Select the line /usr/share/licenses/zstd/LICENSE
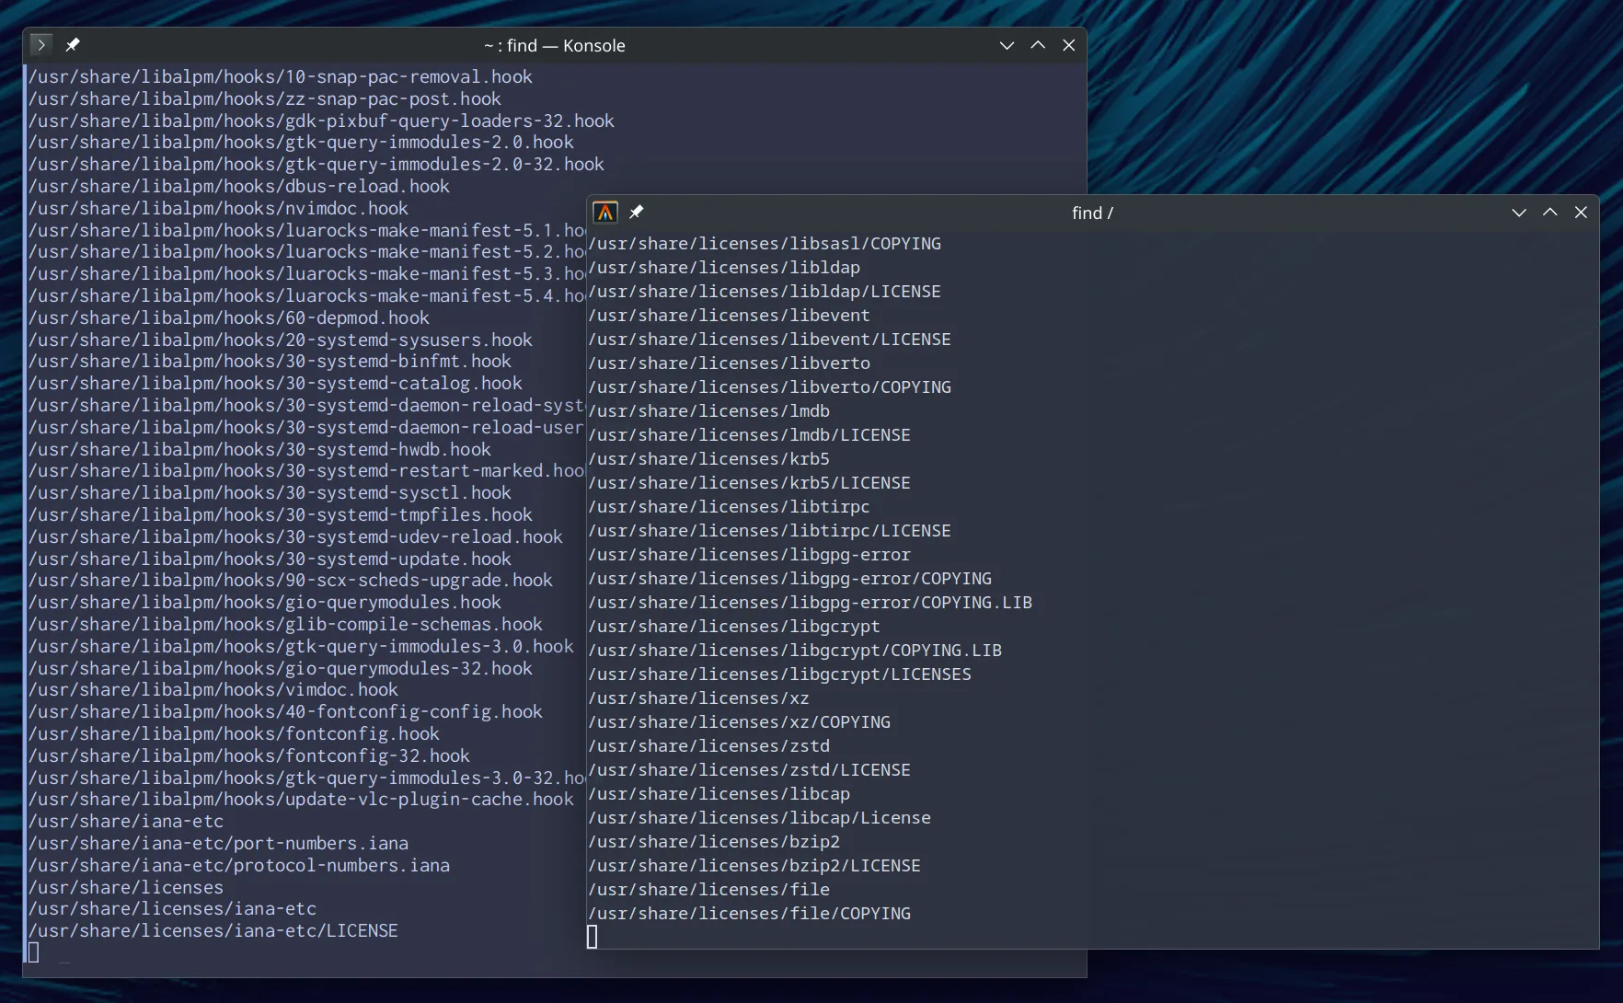Screen dimensions: 1623x1003 [750, 769]
